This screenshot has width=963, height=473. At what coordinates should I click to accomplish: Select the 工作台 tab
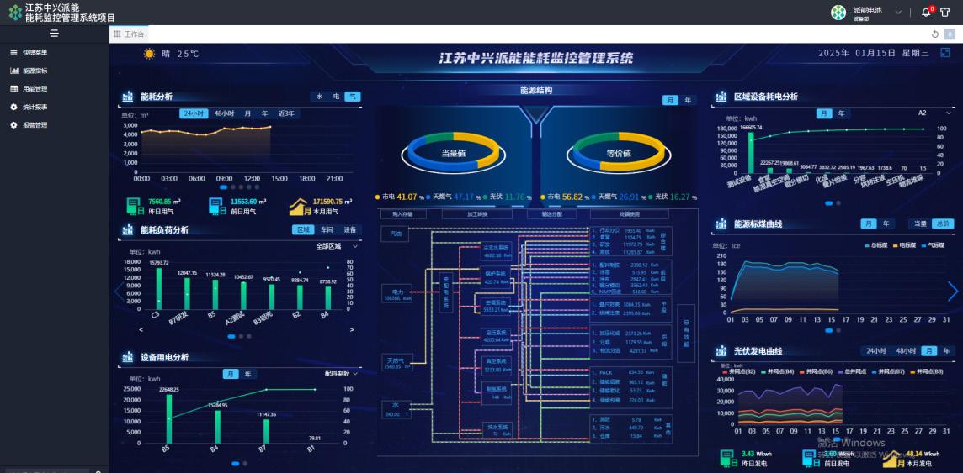pos(129,34)
